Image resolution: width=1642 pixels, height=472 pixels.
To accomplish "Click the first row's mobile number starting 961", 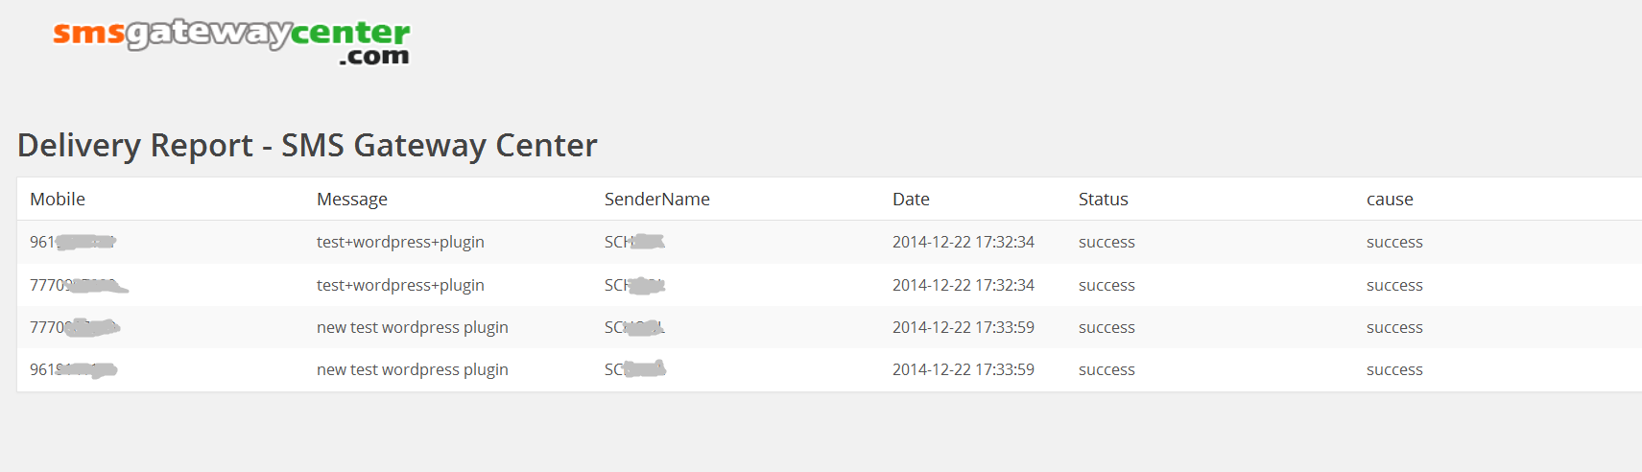I will coord(72,243).
